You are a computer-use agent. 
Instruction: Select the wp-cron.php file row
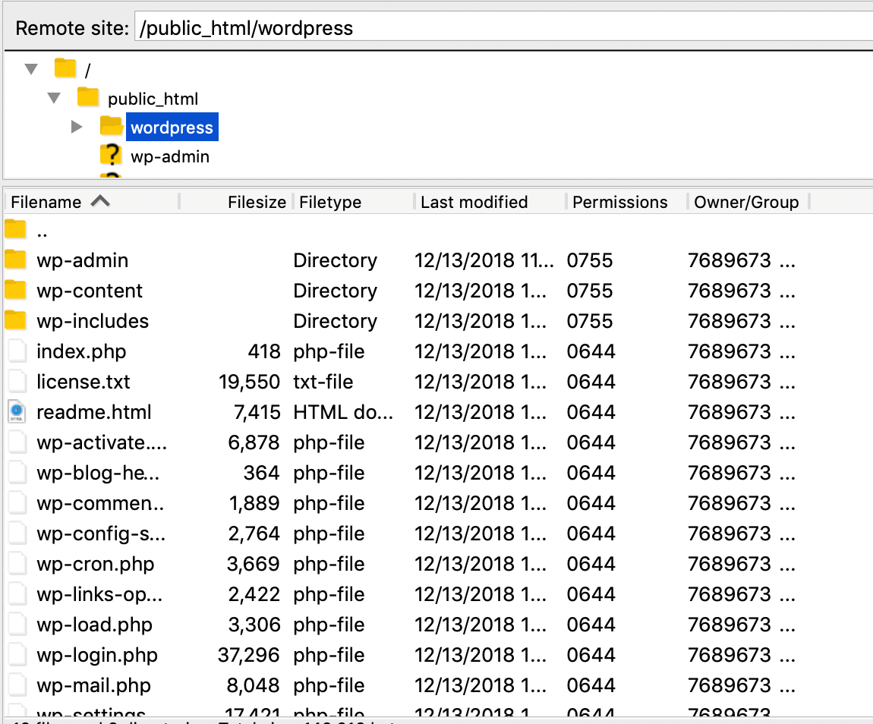tap(95, 564)
